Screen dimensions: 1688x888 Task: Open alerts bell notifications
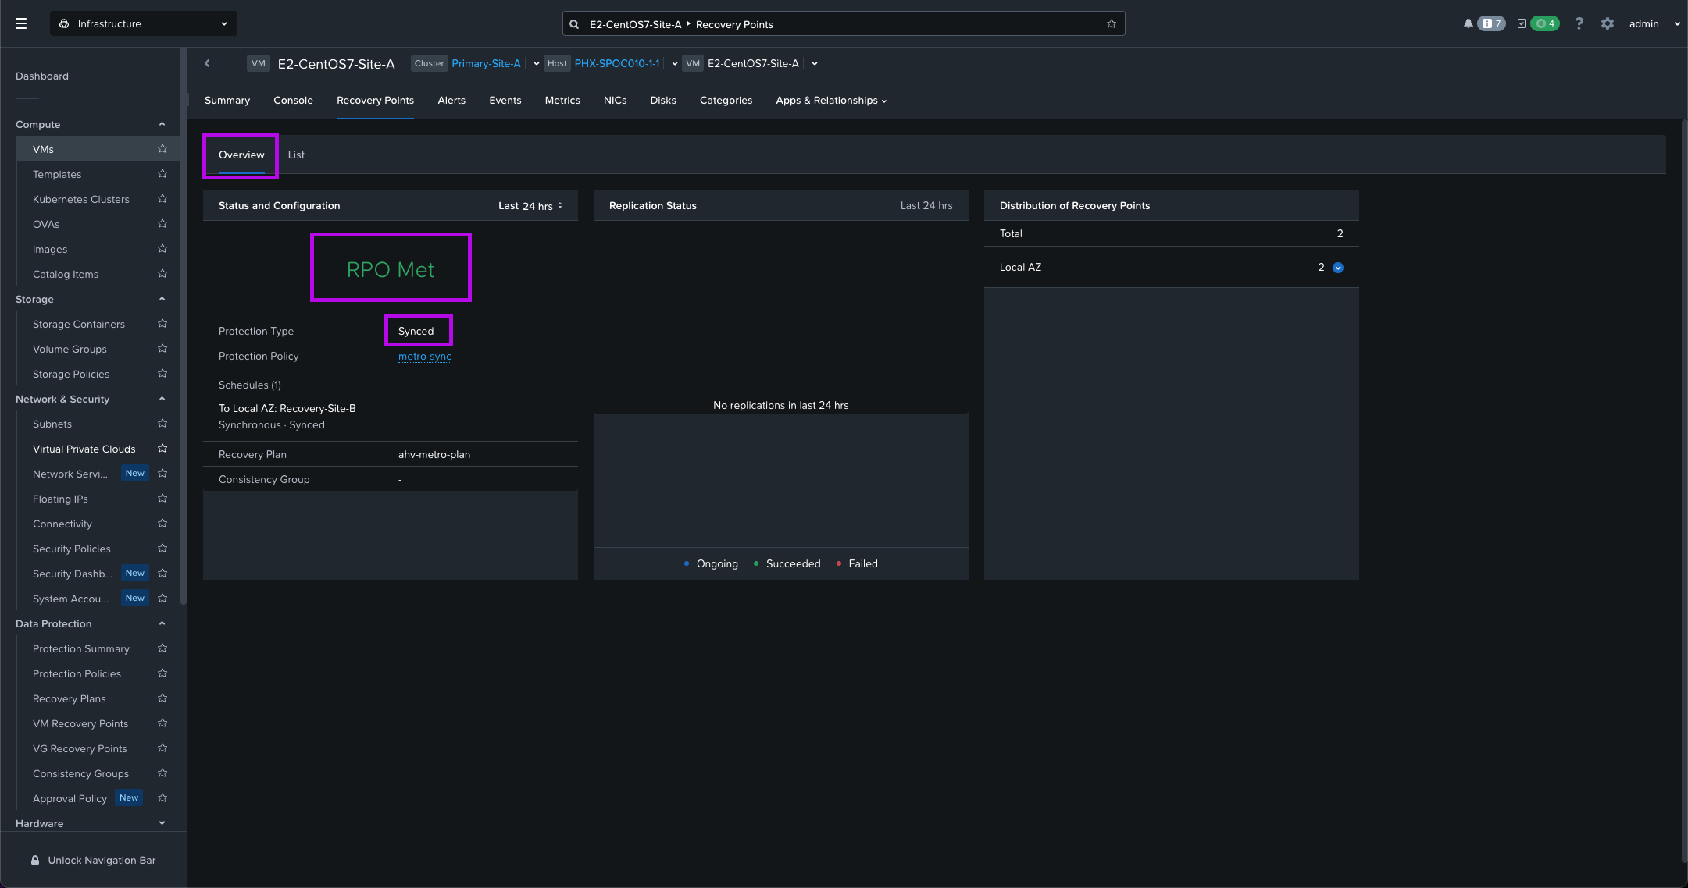pos(1469,23)
